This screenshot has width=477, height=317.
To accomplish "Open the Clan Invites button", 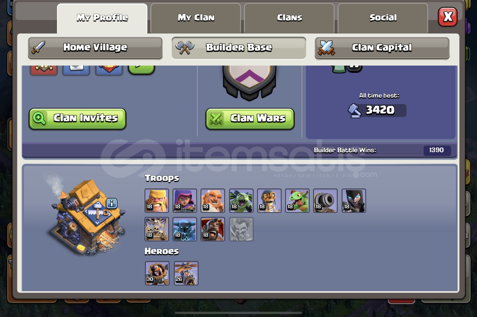I will pyautogui.click(x=77, y=119).
